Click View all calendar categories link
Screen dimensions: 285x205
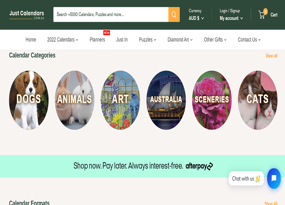click(272, 56)
